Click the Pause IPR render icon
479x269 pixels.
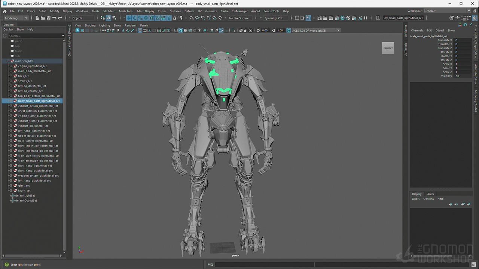[x=366, y=18]
